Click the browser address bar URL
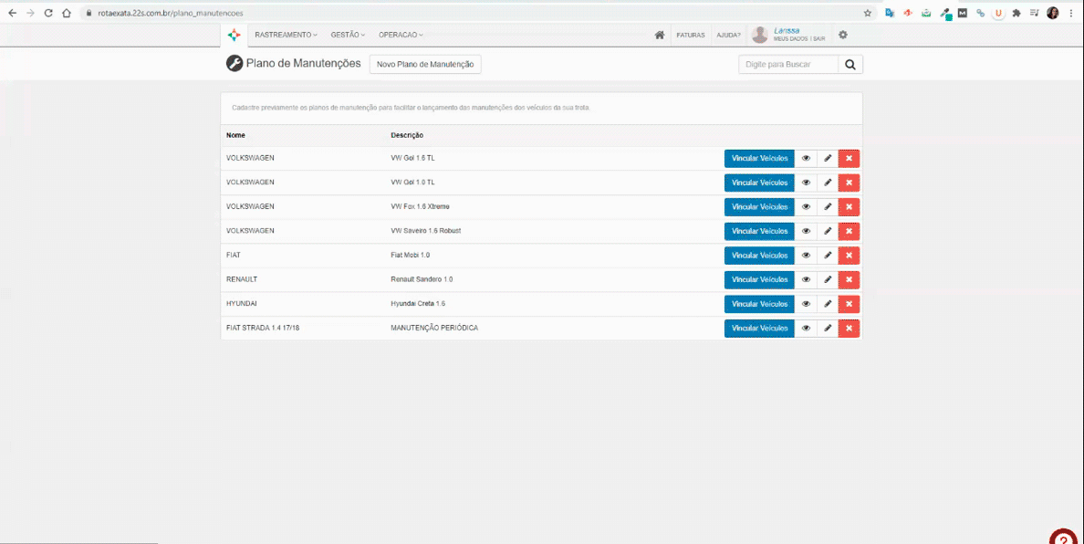The width and height of the screenshot is (1084, 544). coord(170,13)
